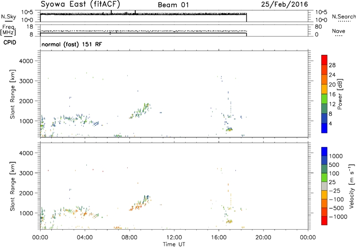Click the blue bottom of power colorbar
356x247 pixels.
(324, 128)
